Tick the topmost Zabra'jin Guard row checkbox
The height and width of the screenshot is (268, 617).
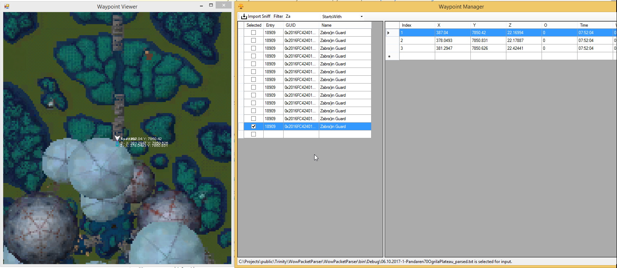point(253,33)
